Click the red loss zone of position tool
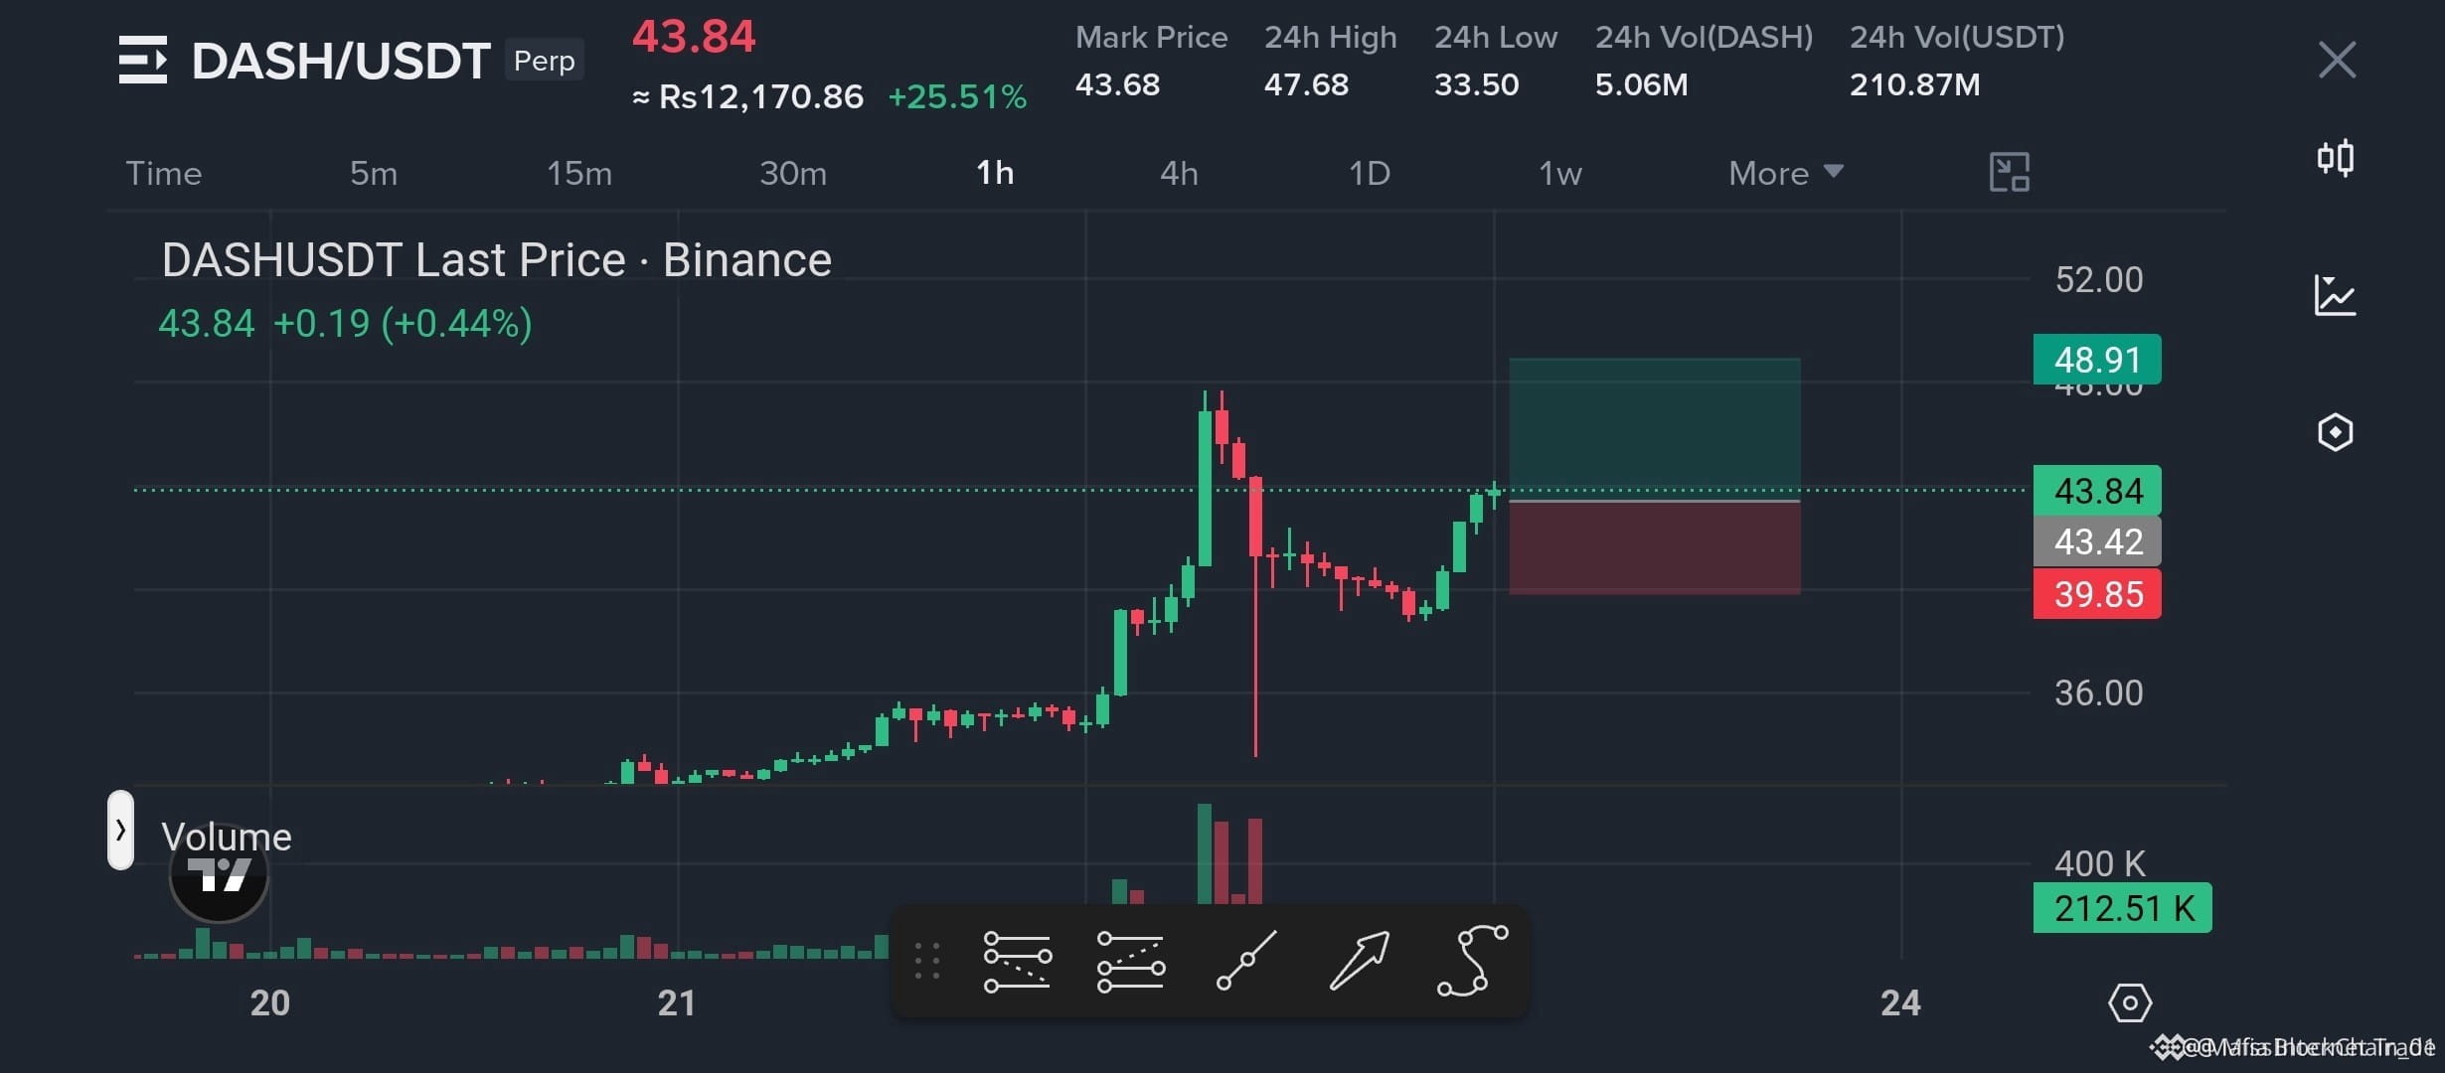This screenshot has height=1073, width=2445. click(x=1655, y=548)
